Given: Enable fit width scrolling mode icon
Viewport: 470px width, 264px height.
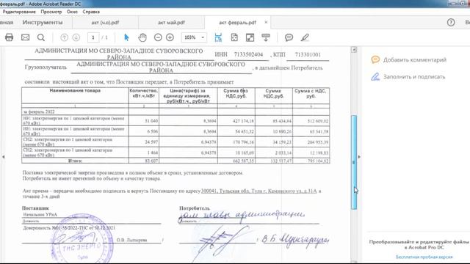Looking at the screenshot, I should click(x=218, y=37).
